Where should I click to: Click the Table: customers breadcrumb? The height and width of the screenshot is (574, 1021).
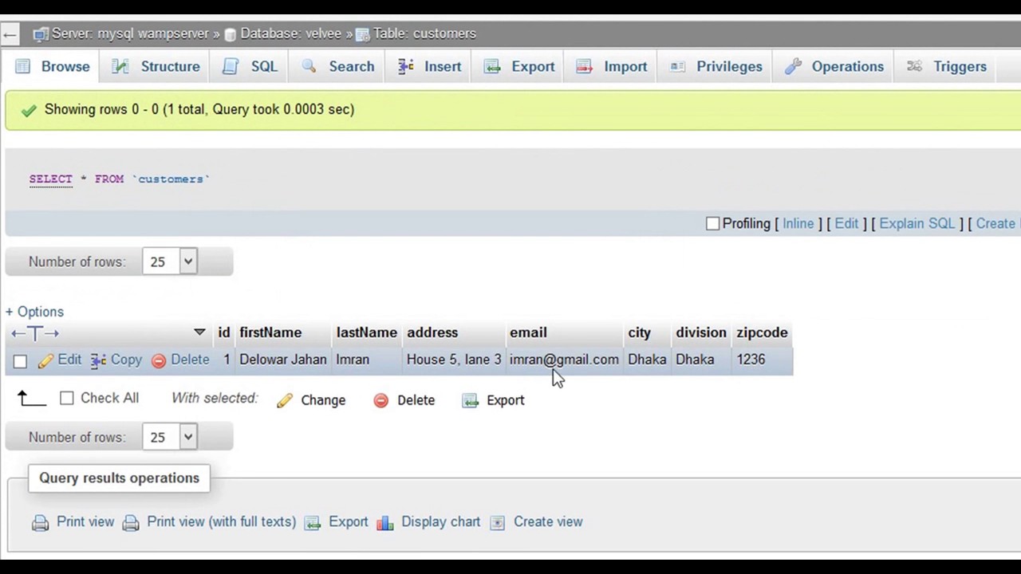424,34
